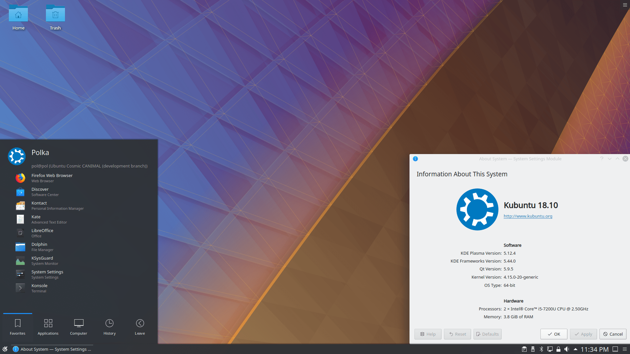Click 'Information About This System' heading

(462, 174)
